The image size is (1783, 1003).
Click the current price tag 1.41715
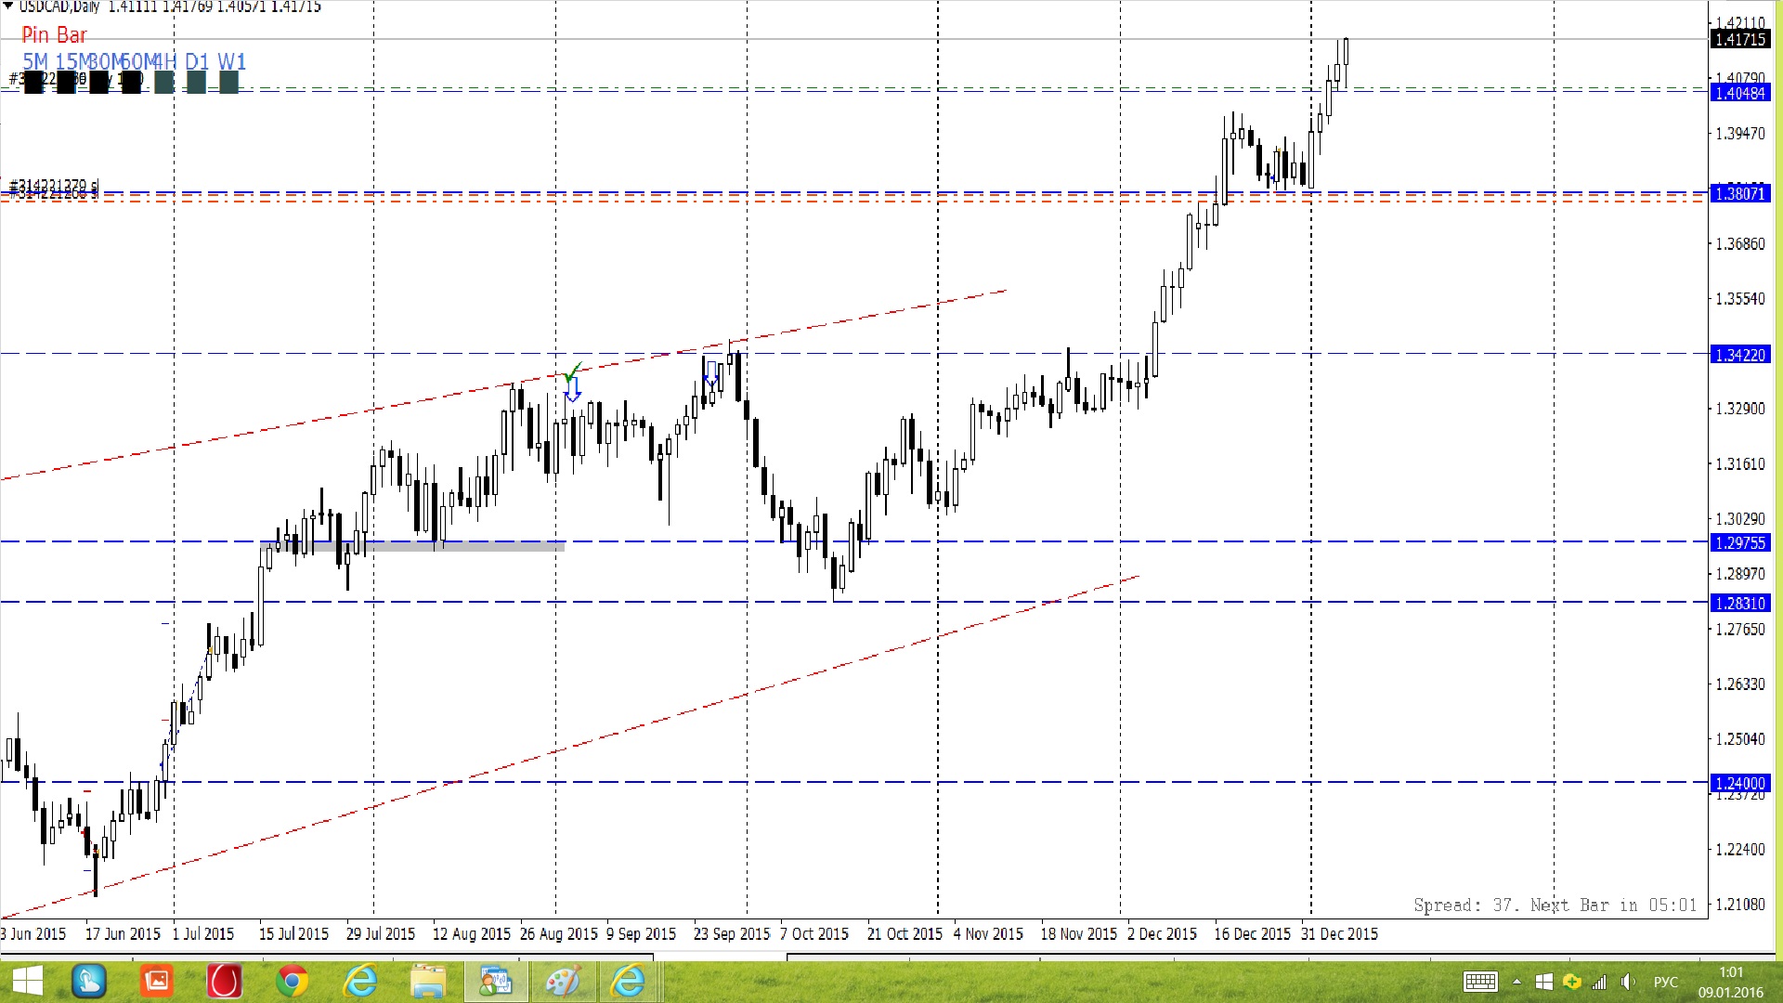1740,39
